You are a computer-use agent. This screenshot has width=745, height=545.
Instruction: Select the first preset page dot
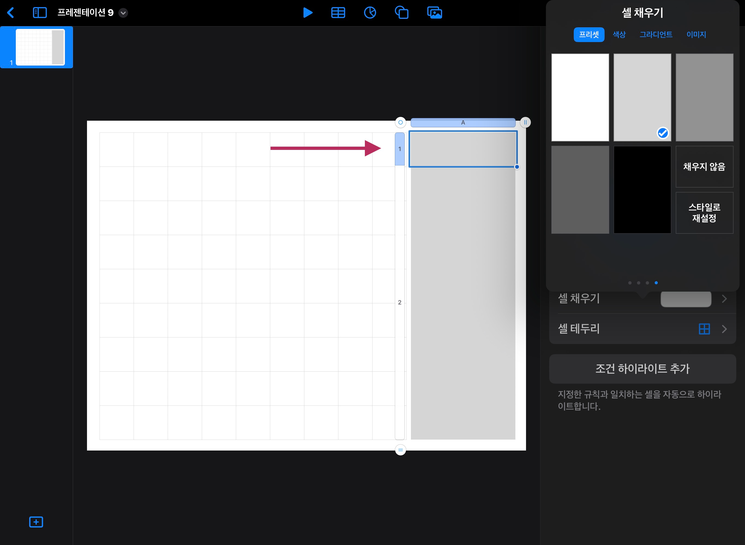tap(630, 283)
